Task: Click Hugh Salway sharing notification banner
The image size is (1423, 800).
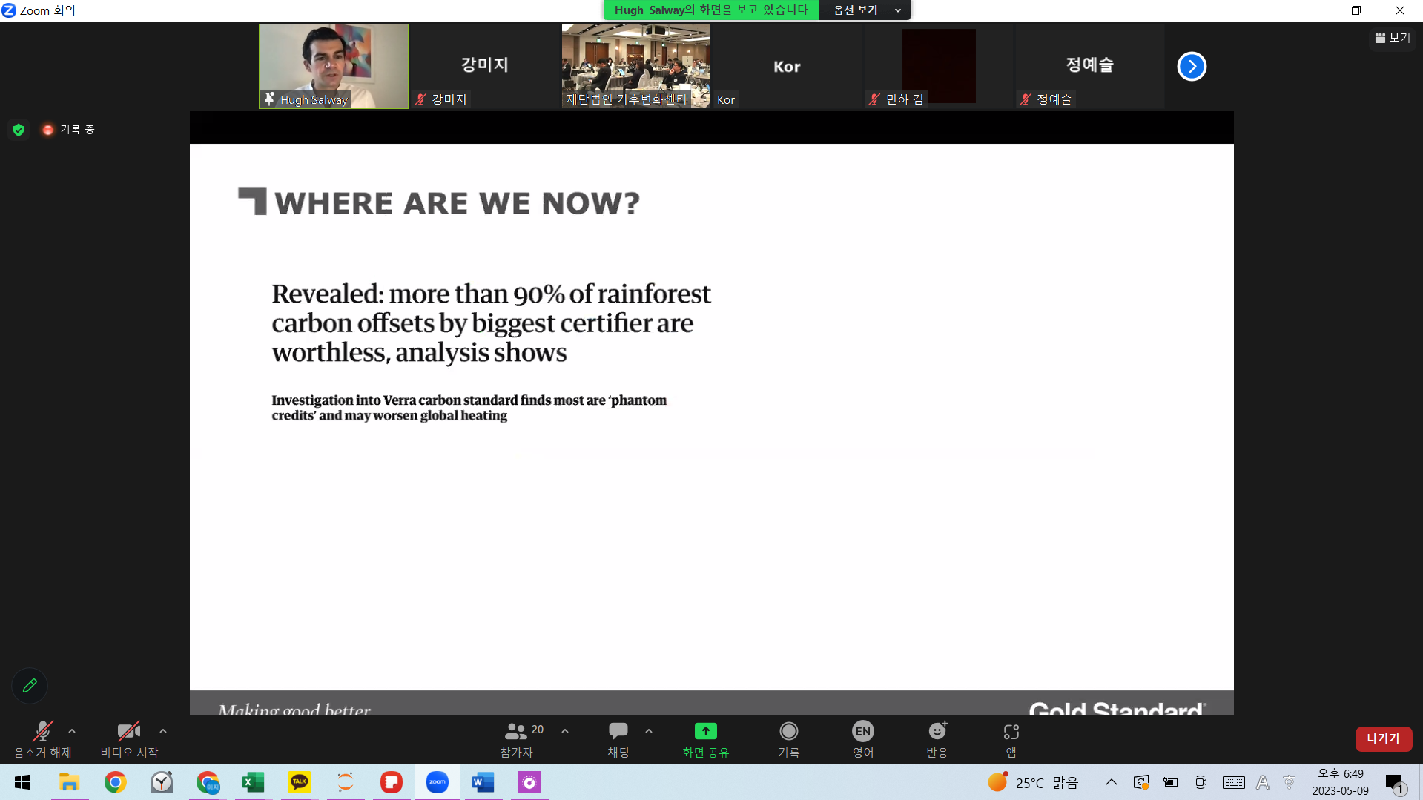Action: (x=711, y=10)
